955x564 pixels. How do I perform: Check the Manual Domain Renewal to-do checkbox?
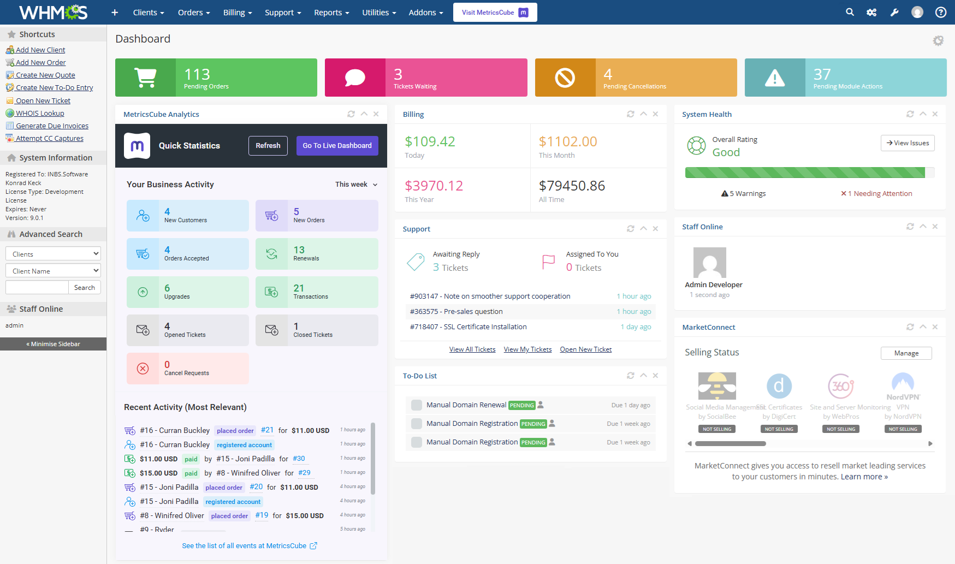click(416, 405)
